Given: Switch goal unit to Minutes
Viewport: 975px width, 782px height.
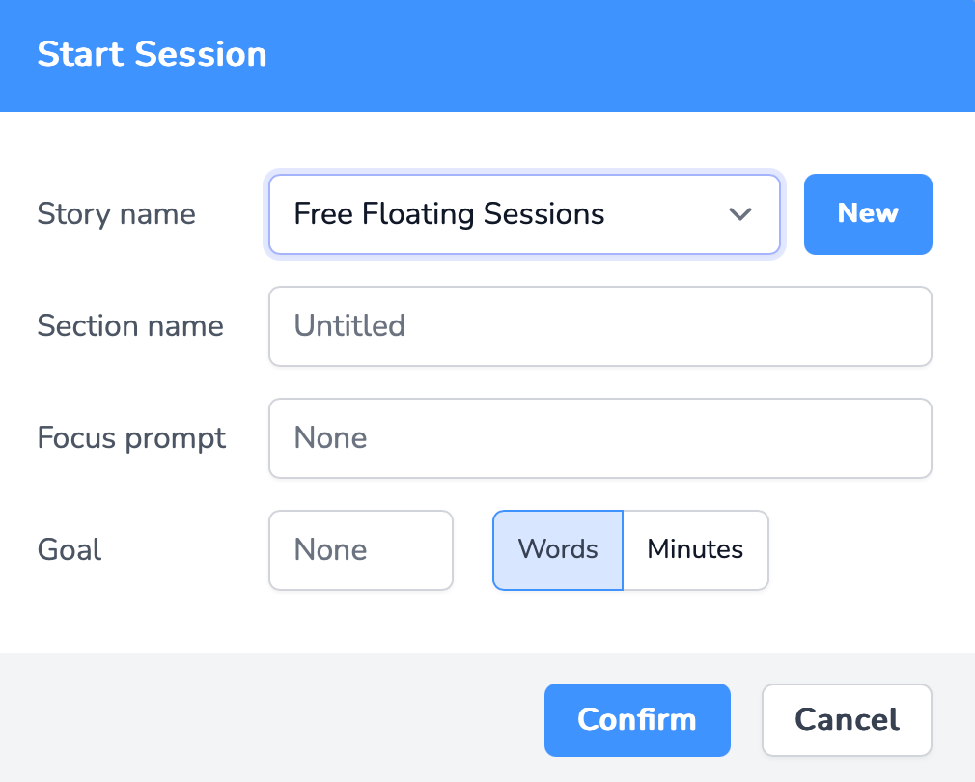Looking at the screenshot, I should point(695,550).
